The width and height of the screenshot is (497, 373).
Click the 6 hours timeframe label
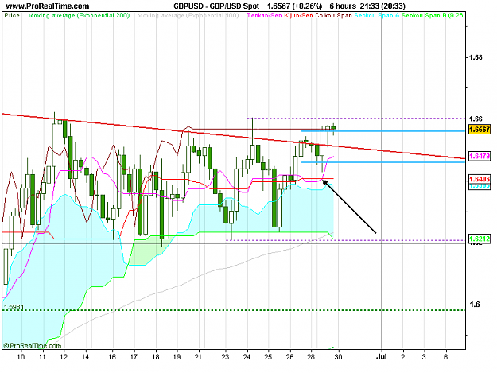343,6
